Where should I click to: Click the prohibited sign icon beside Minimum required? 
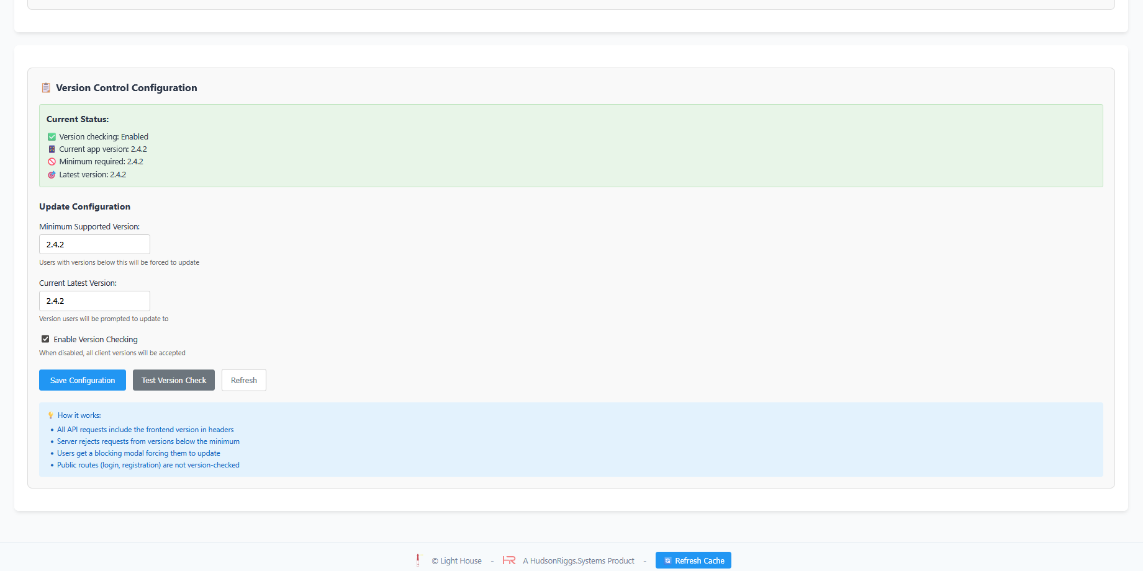point(52,161)
